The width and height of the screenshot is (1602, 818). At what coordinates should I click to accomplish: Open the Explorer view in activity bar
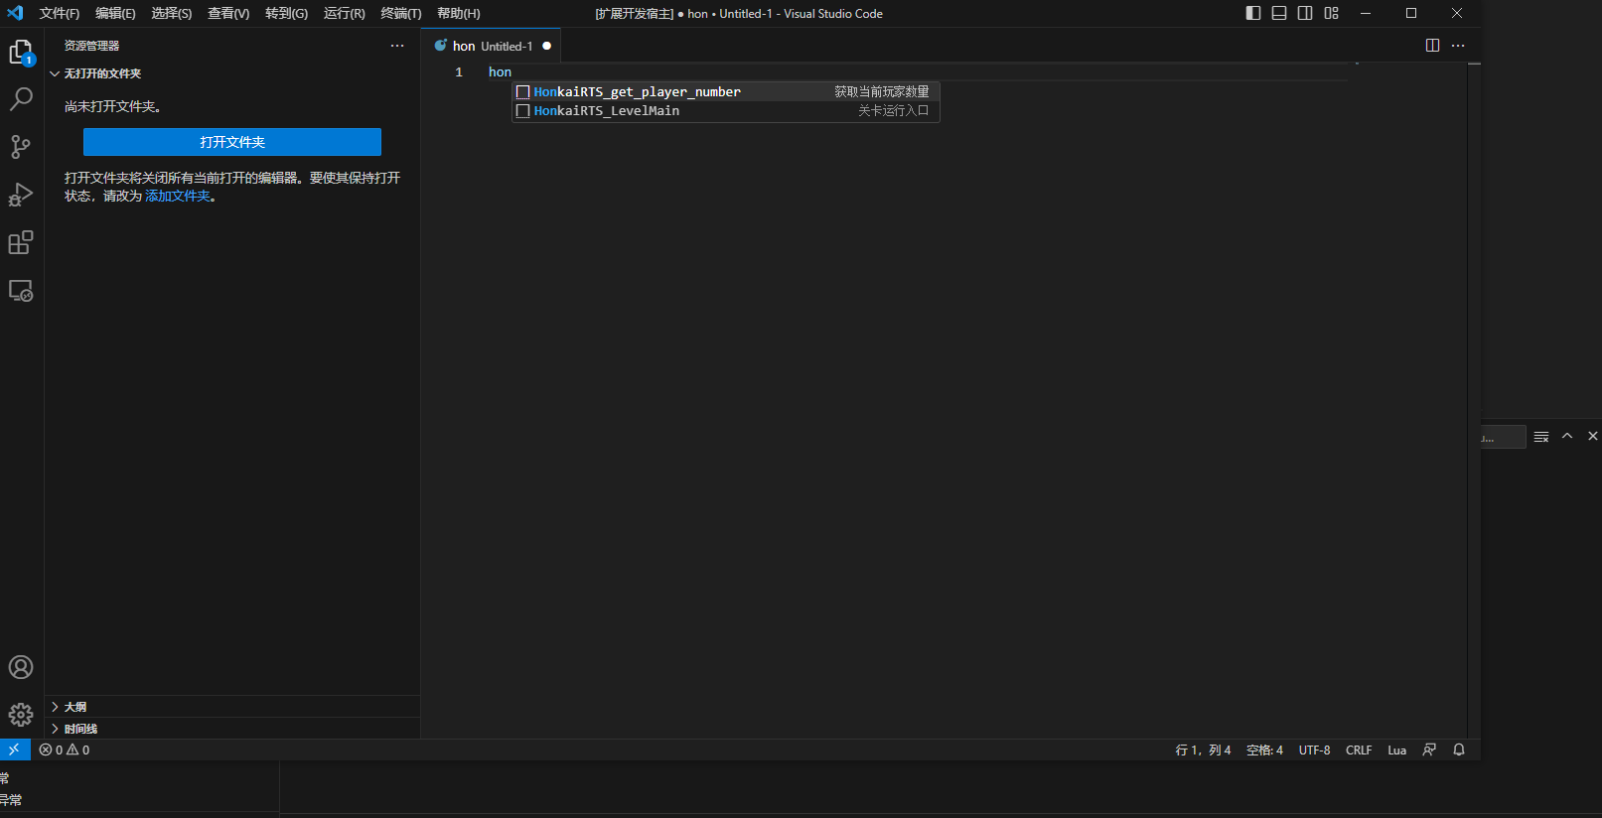(21, 52)
